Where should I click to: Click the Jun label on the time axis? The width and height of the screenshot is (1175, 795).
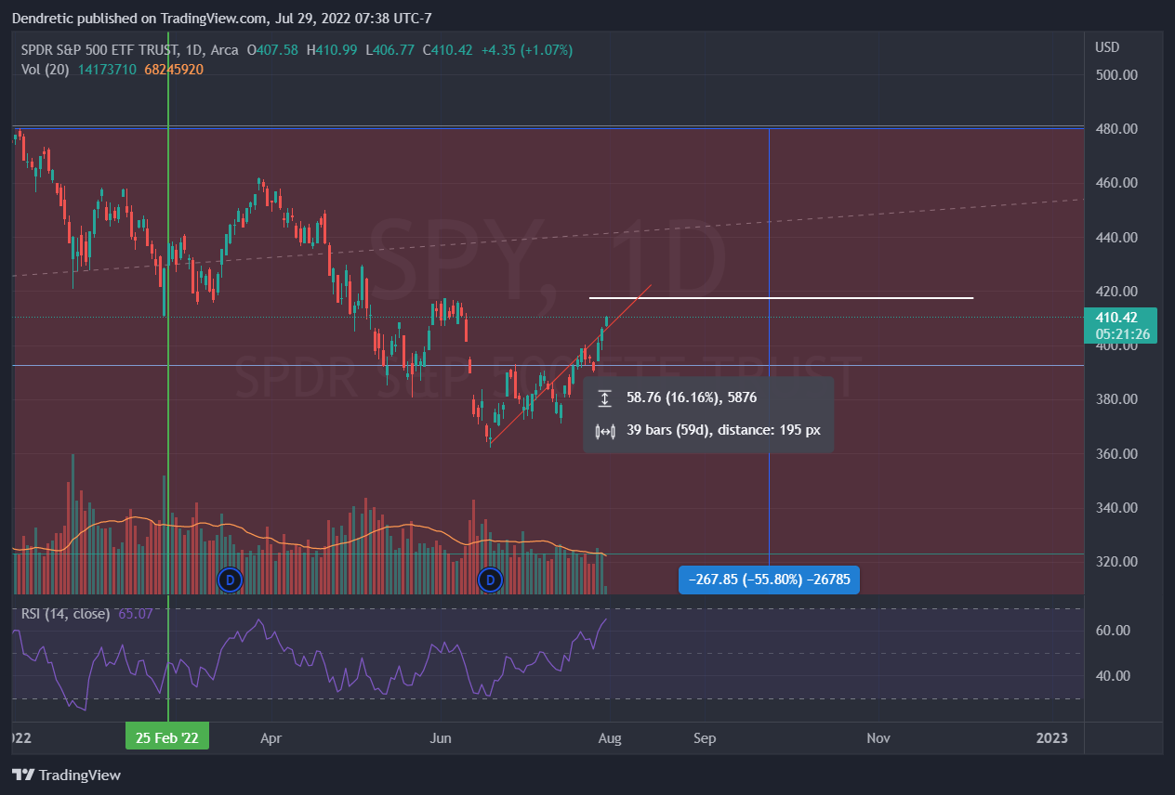[x=441, y=738]
